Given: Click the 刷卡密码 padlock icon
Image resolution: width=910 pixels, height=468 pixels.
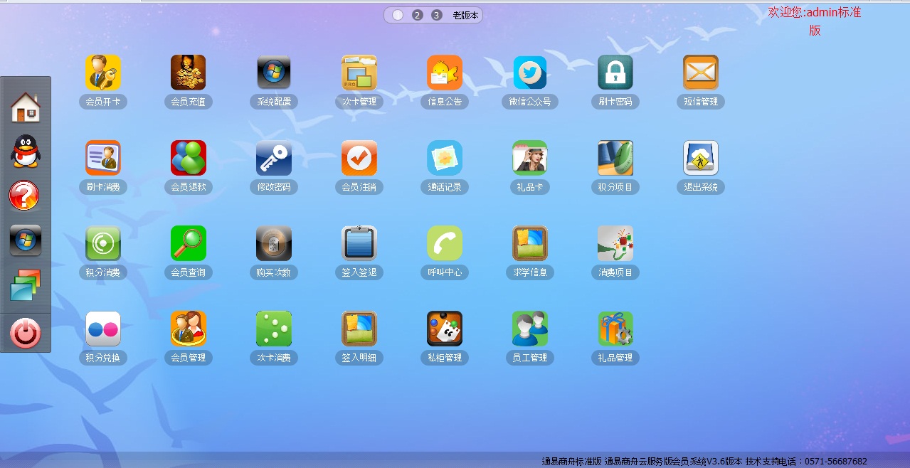Looking at the screenshot, I should click(615, 73).
